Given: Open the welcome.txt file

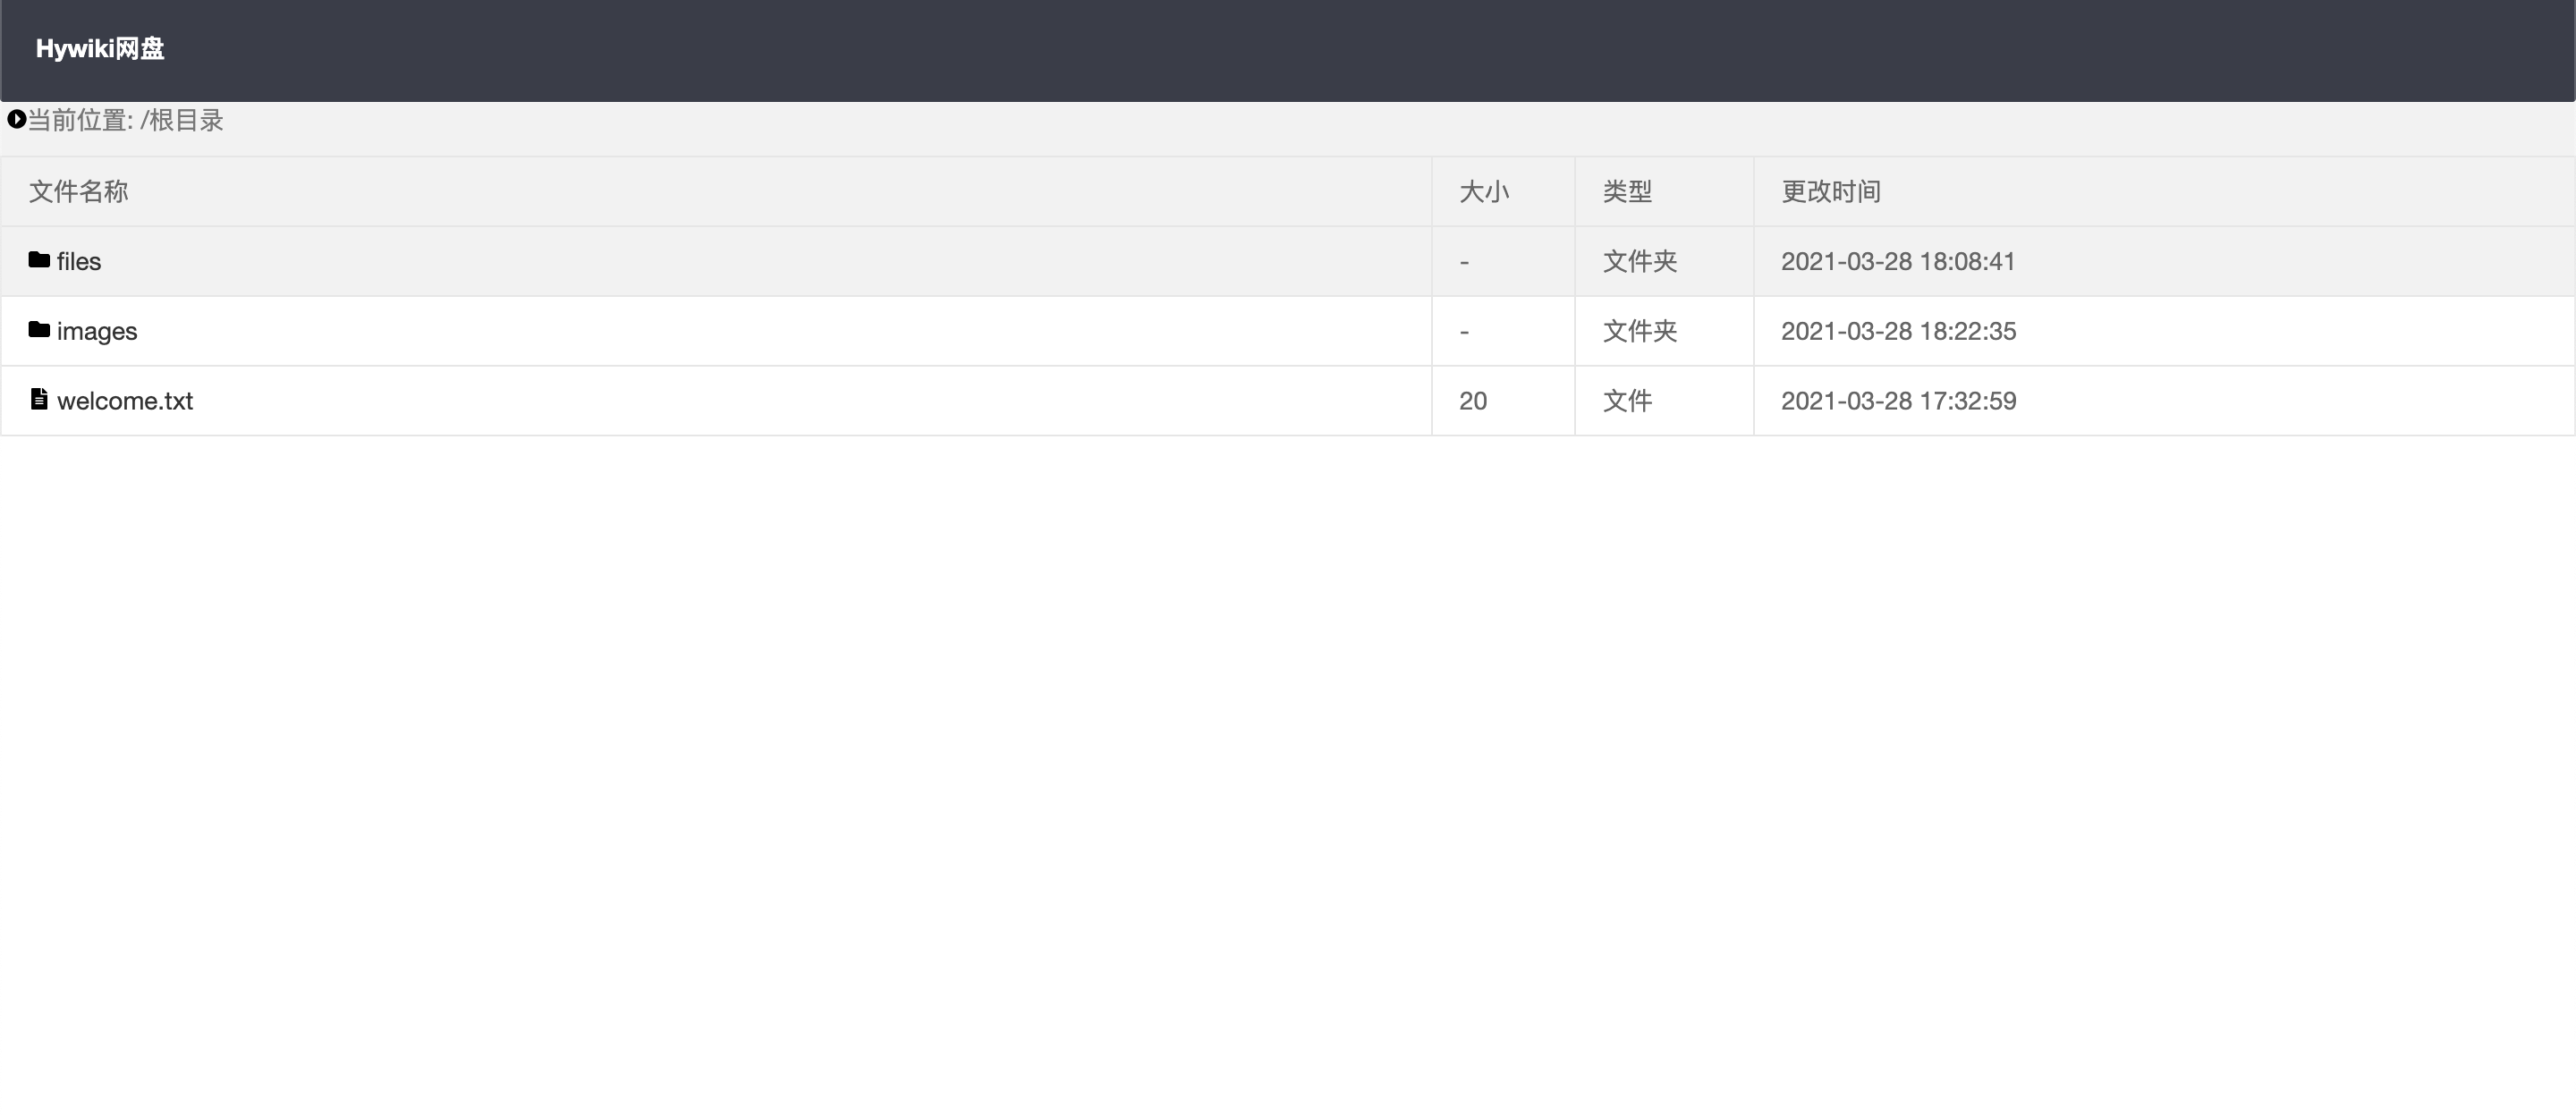Looking at the screenshot, I should 125,401.
